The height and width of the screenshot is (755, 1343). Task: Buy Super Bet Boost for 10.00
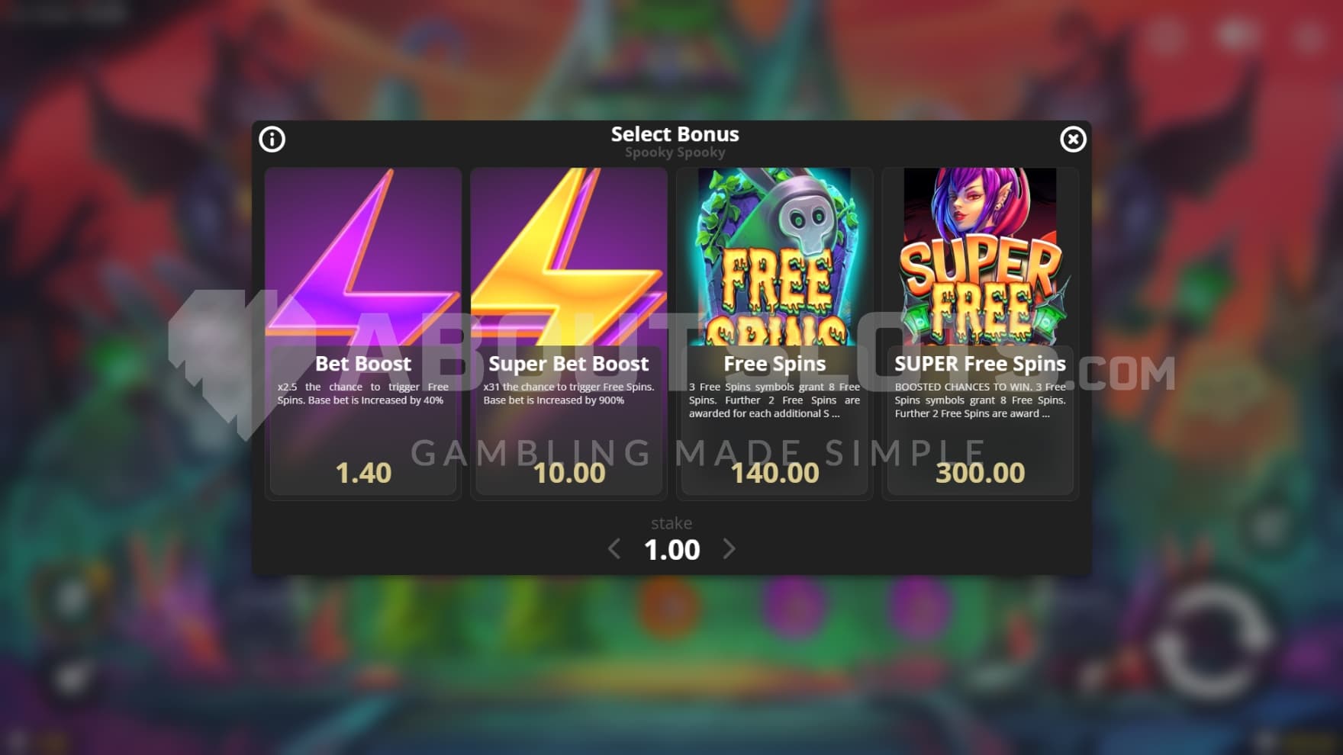(x=569, y=473)
